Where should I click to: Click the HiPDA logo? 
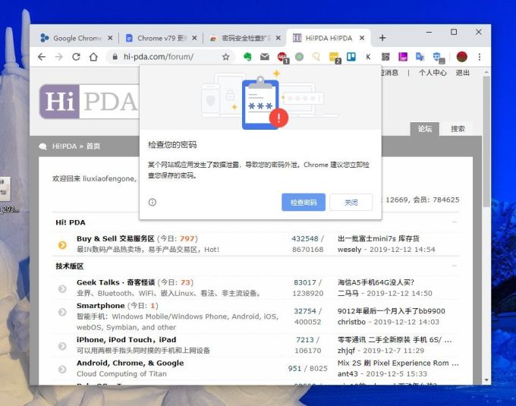[89, 102]
